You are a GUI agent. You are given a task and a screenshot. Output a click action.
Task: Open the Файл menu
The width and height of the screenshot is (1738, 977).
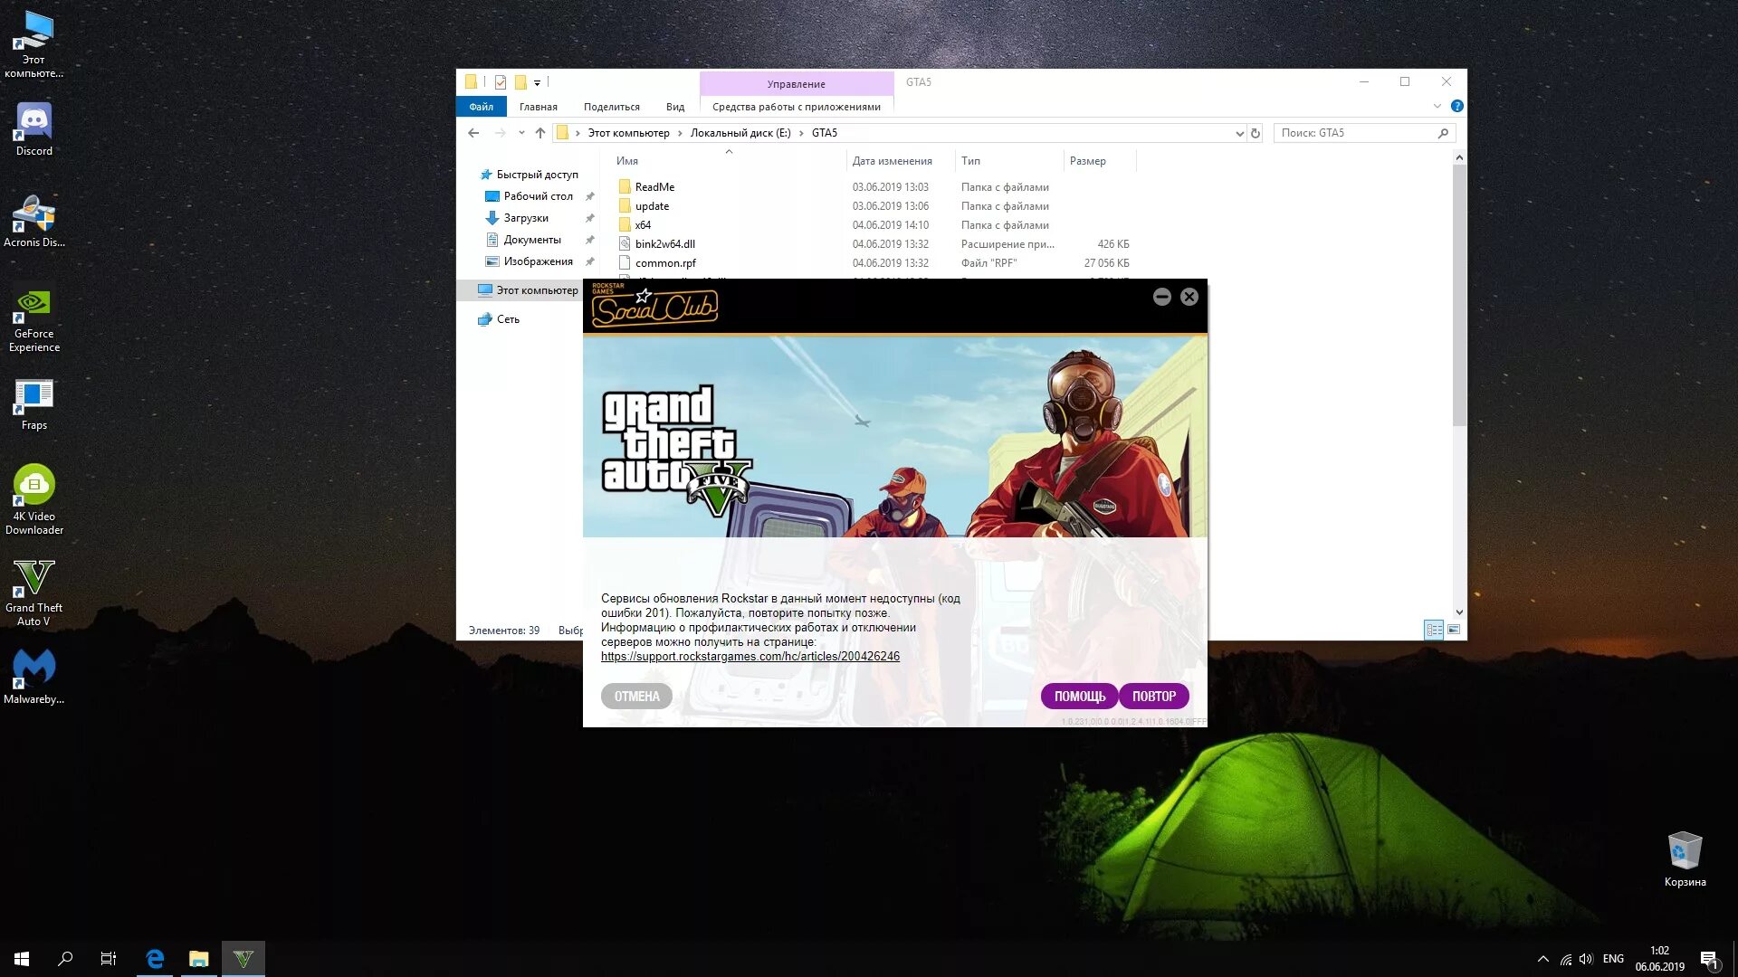click(482, 106)
